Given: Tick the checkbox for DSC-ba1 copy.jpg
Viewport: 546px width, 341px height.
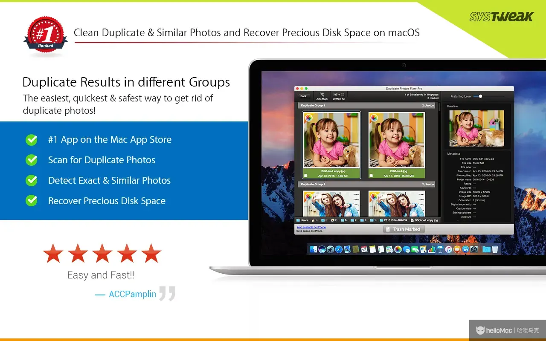Looking at the screenshot, I should [x=305, y=175].
